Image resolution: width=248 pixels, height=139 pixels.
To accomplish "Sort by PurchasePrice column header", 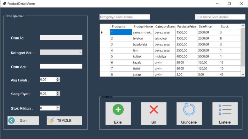I will point(186,26).
